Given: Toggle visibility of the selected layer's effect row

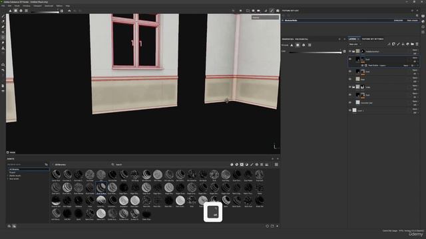Looking at the screenshot, I should coord(362,65).
